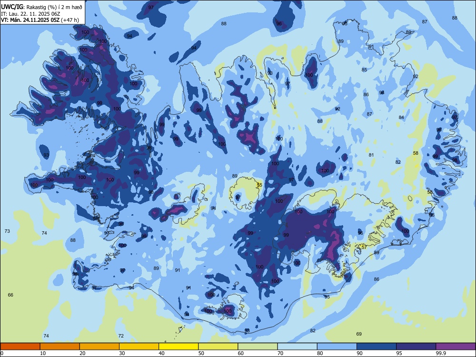Screen dimensions: 476x357
Task: Click the "57" humidity value on the map
Action: pos(364,247)
